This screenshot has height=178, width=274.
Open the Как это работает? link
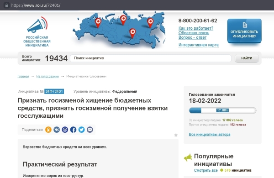pos(196,28)
